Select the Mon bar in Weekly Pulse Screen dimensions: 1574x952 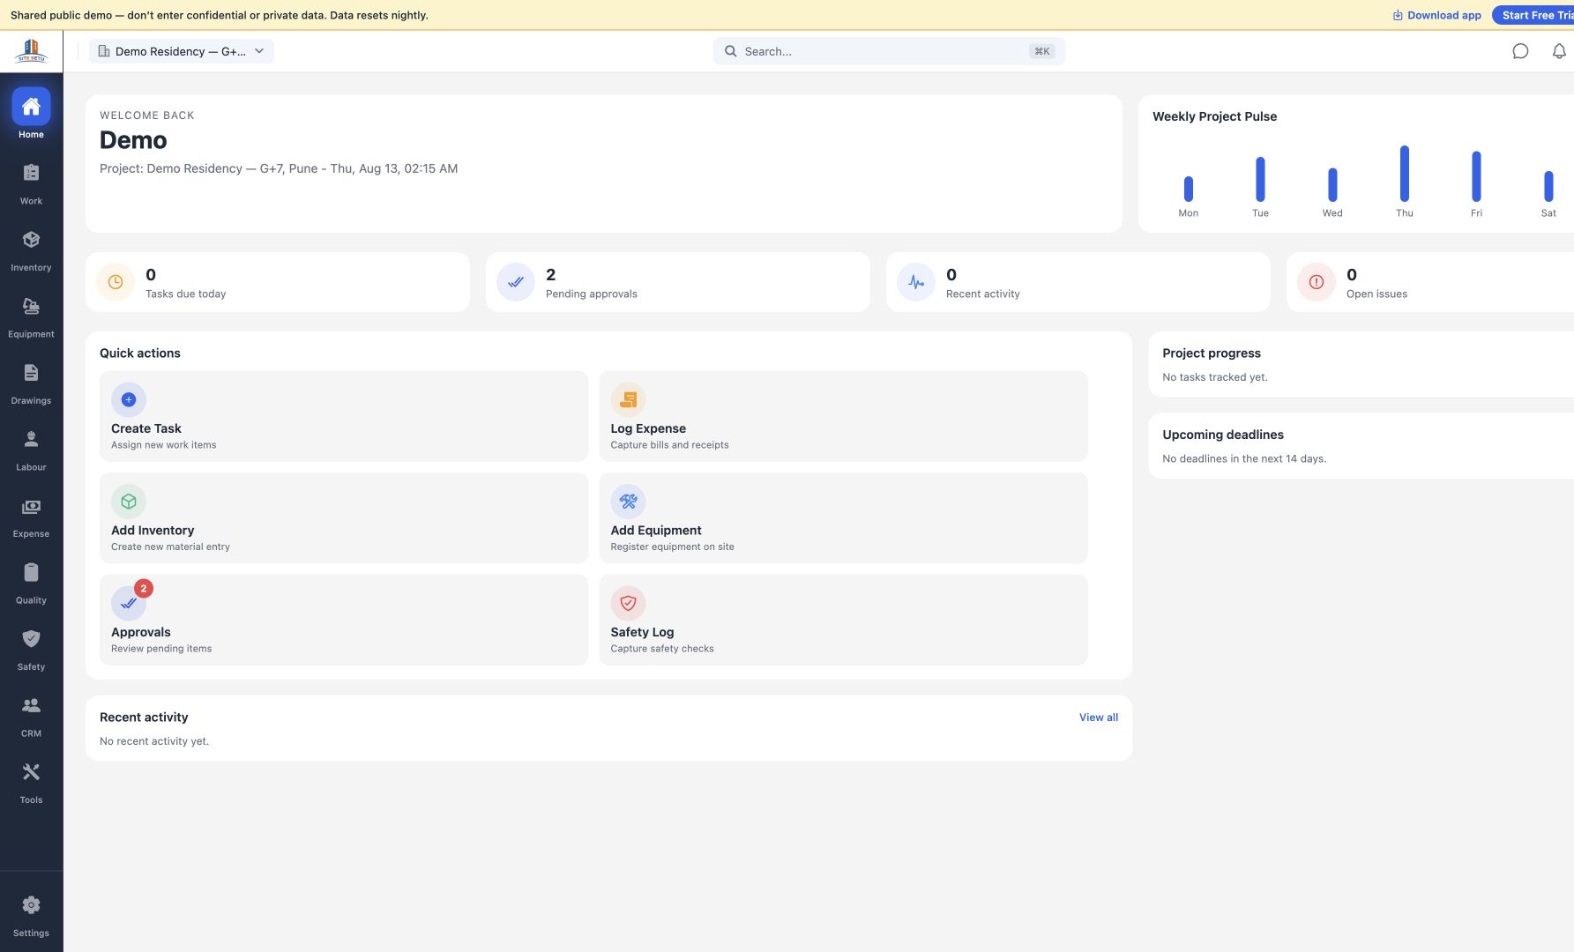click(1189, 189)
